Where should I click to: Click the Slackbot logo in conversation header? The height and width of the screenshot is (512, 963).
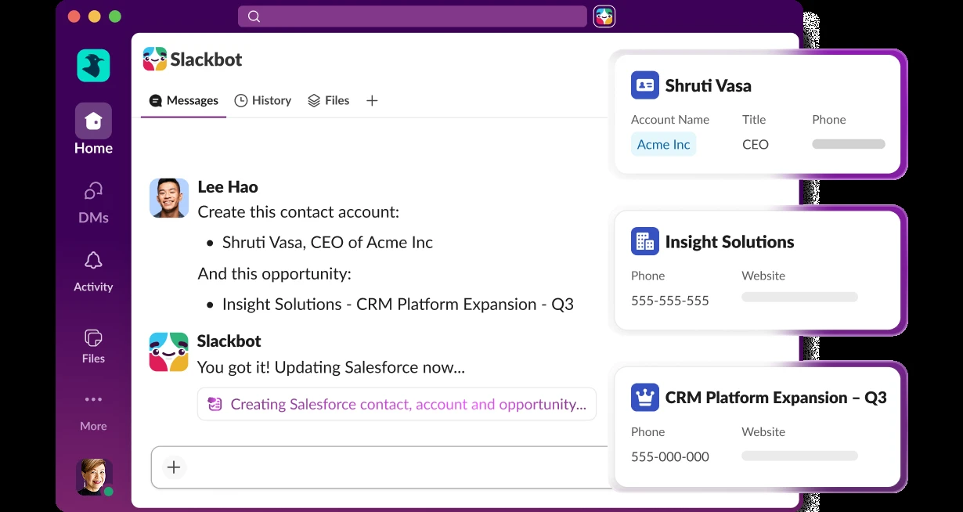click(x=155, y=59)
